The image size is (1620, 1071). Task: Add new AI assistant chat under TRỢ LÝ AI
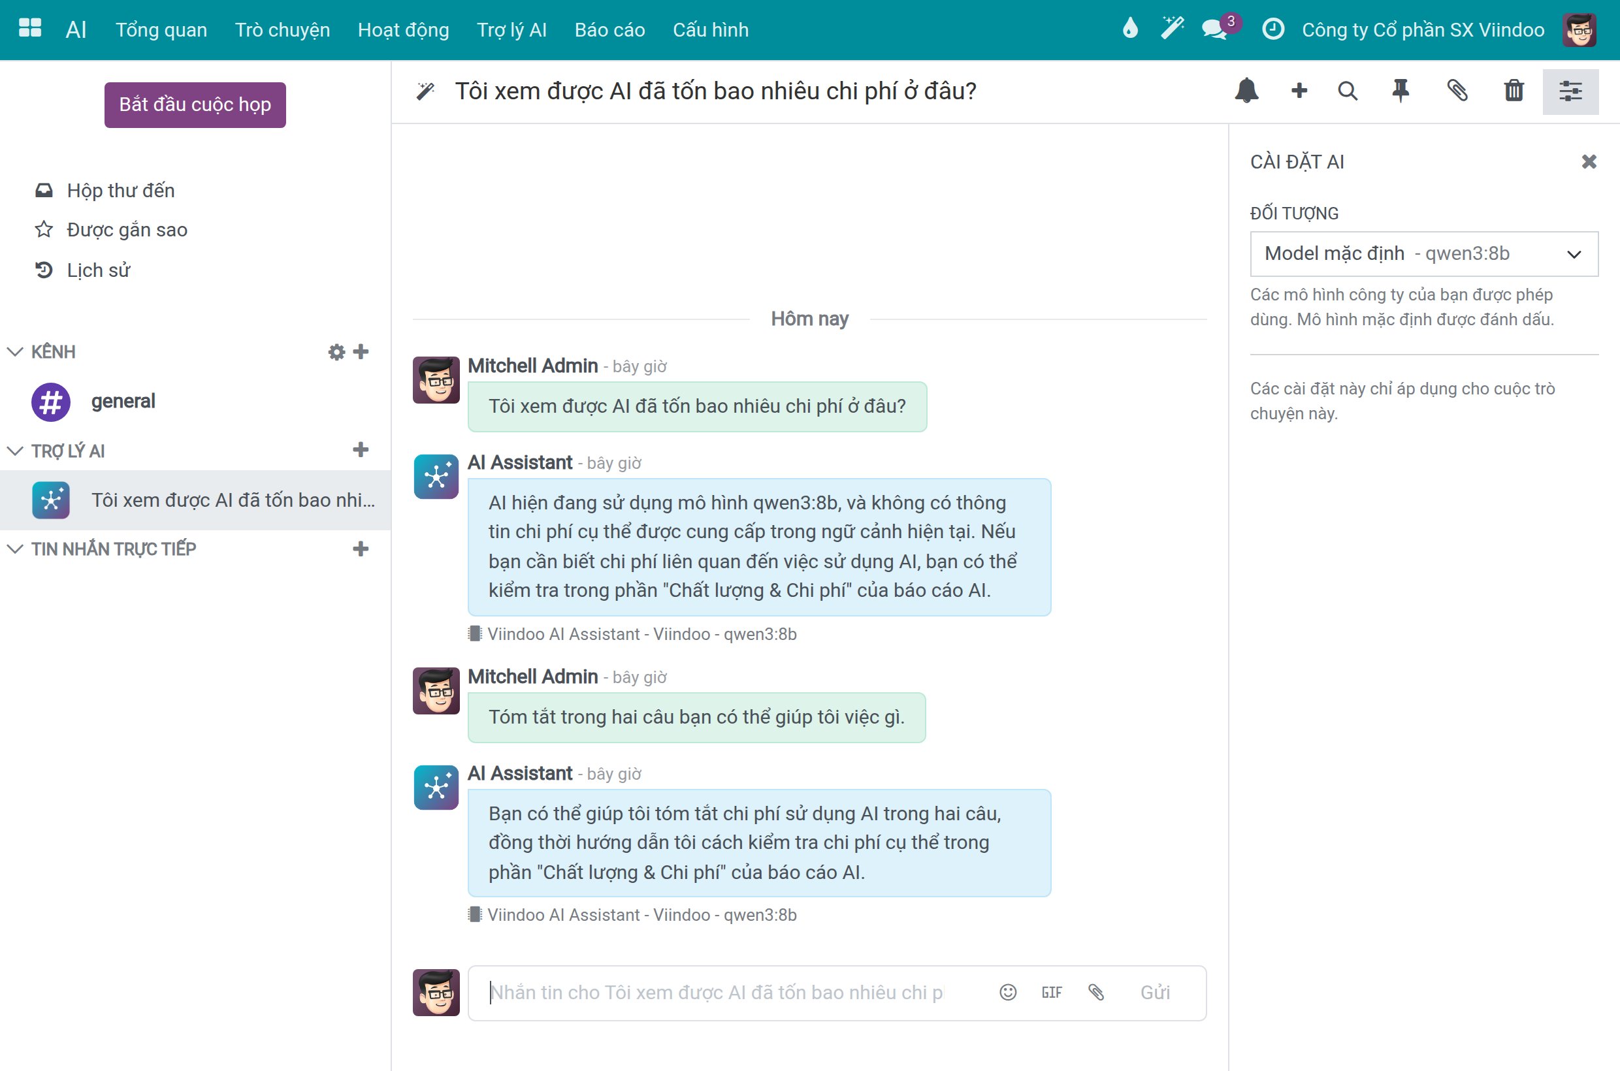[361, 449]
